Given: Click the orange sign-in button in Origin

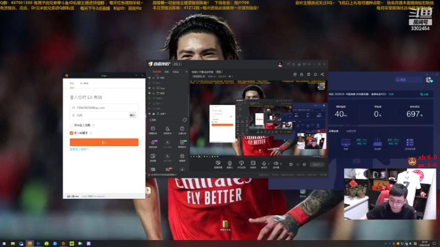Looking at the screenshot, I should pyautogui.click(x=104, y=142).
